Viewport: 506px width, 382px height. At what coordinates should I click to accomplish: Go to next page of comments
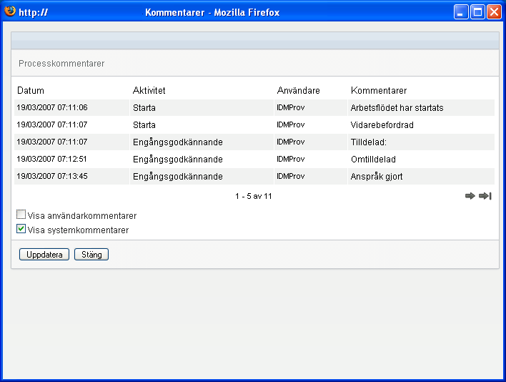click(x=470, y=196)
